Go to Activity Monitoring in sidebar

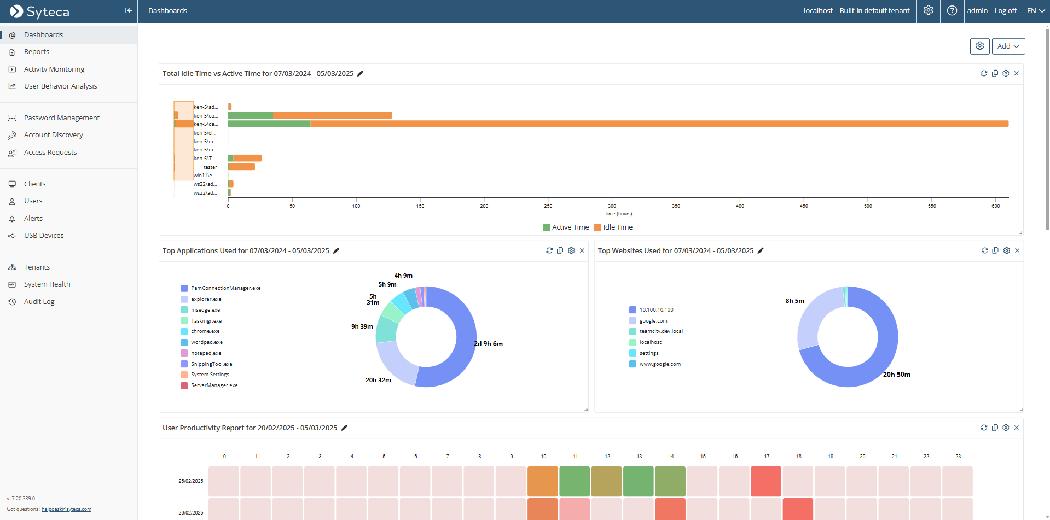coord(54,69)
